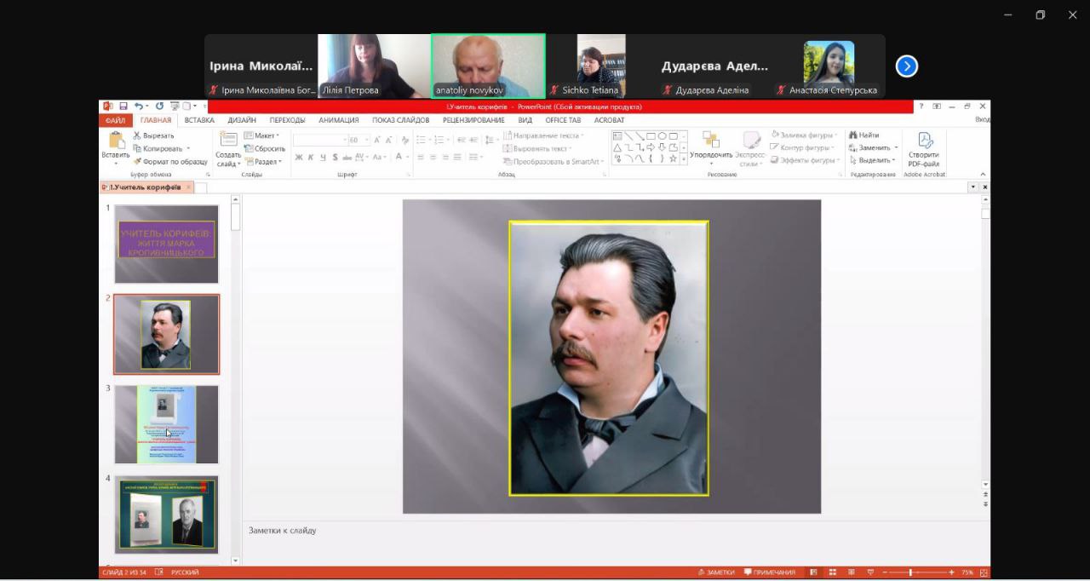Viewport: 1090px width, 581px height.
Task: Select triangle shape in shapes gallery
Action: tap(617, 147)
